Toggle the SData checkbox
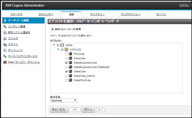Image resolution: width=192 pixels, height=118 pixels. (x=58, y=45)
